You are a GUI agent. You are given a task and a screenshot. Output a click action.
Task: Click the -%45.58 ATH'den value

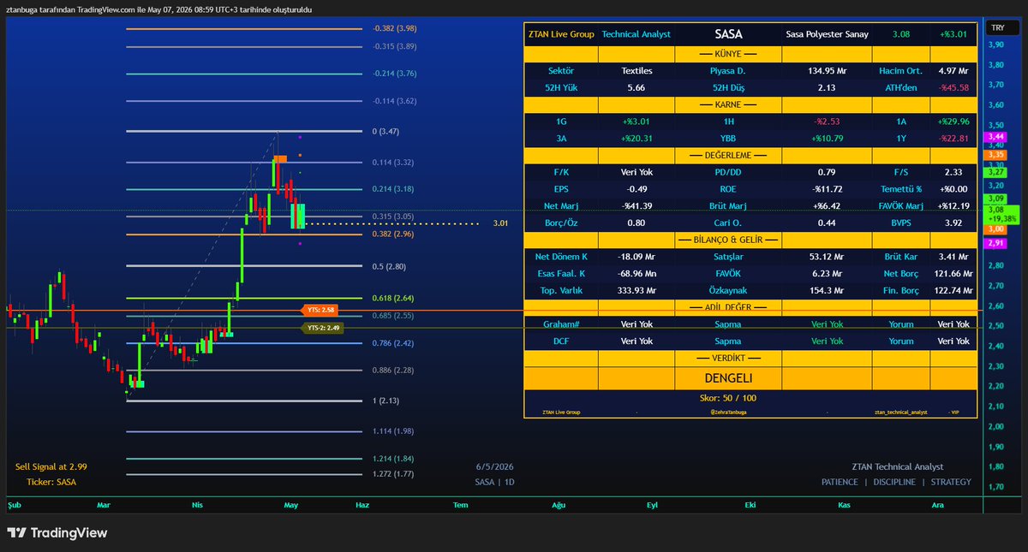coord(953,87)
